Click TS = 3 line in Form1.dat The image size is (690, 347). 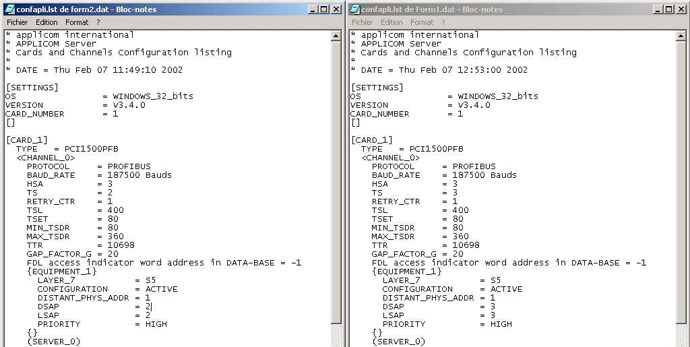point(414,193)
